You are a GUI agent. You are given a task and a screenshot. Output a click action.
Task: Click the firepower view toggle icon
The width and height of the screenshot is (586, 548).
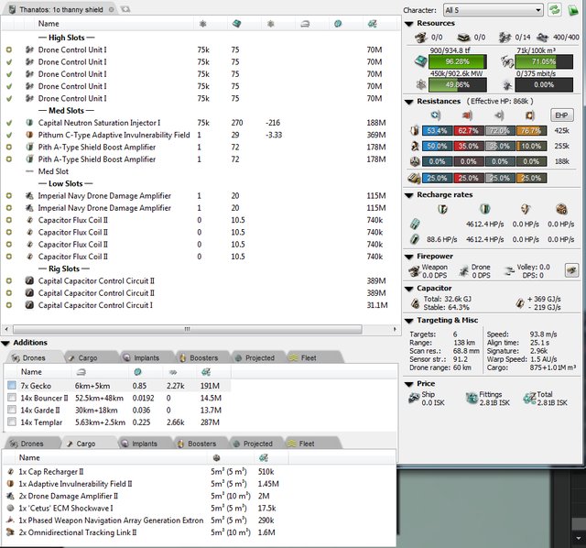click(571, 269)
